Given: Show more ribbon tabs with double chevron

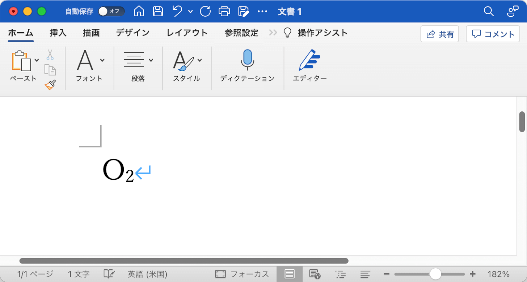Looking at the screenshot, I should [273, 33].
